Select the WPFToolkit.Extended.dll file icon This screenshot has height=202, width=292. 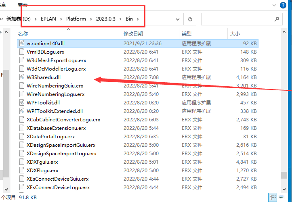(22, 111)
